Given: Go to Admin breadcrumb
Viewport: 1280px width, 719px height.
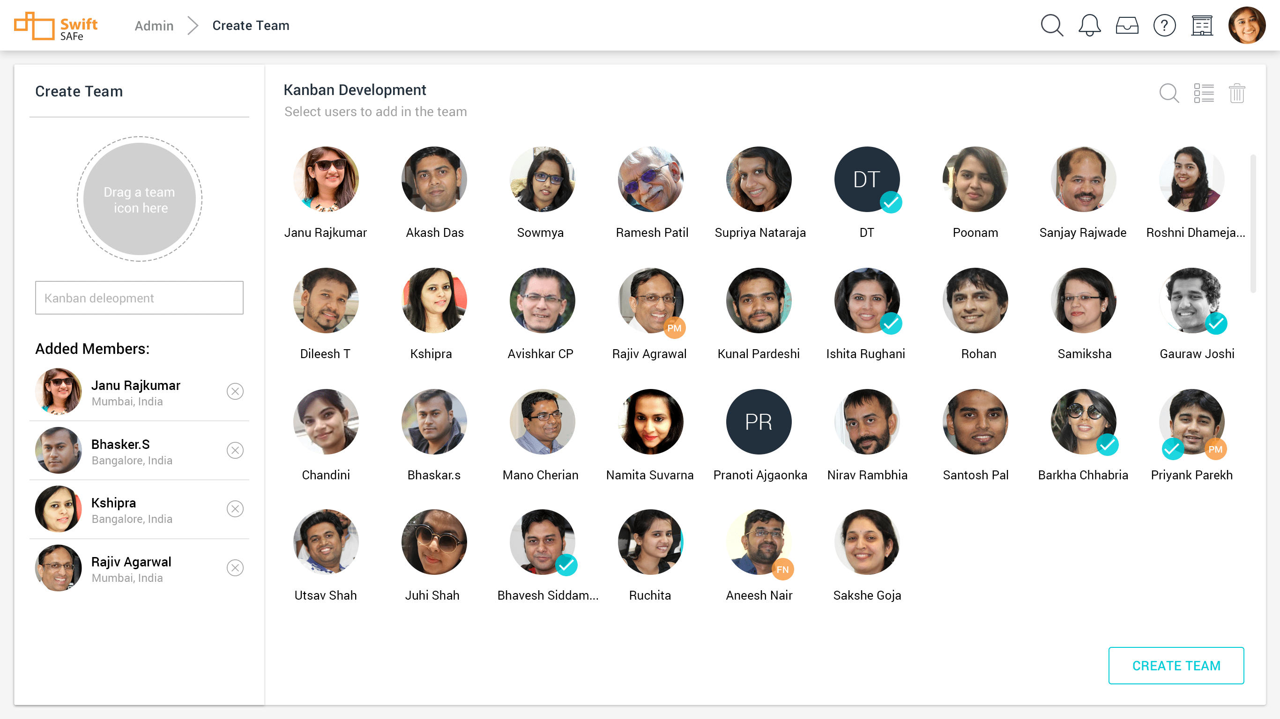Looking at the screenshot, I should click(154, 25).
